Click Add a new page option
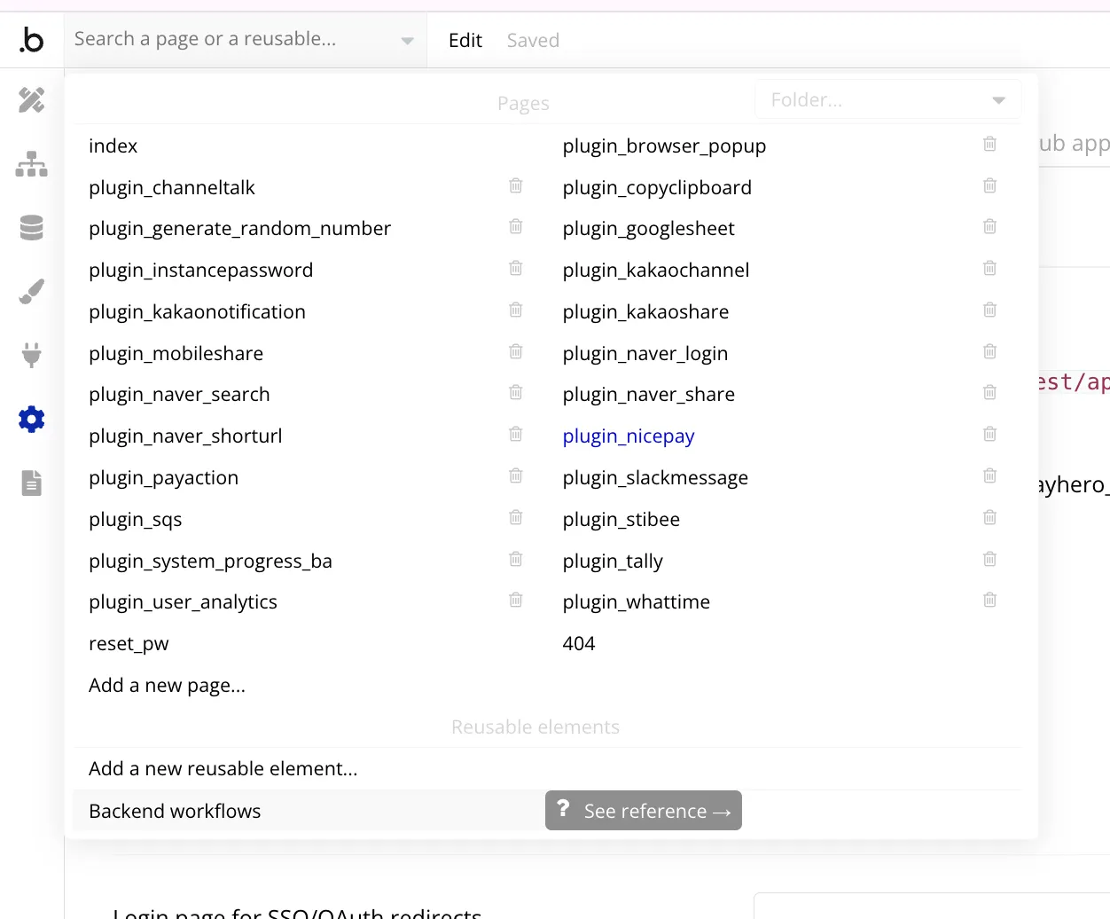 click(167, 686)
